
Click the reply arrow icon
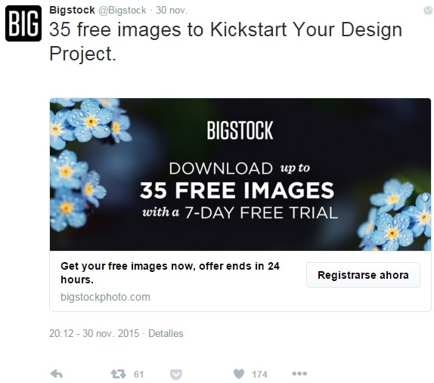pyautogui.click(x=57, y=374)
